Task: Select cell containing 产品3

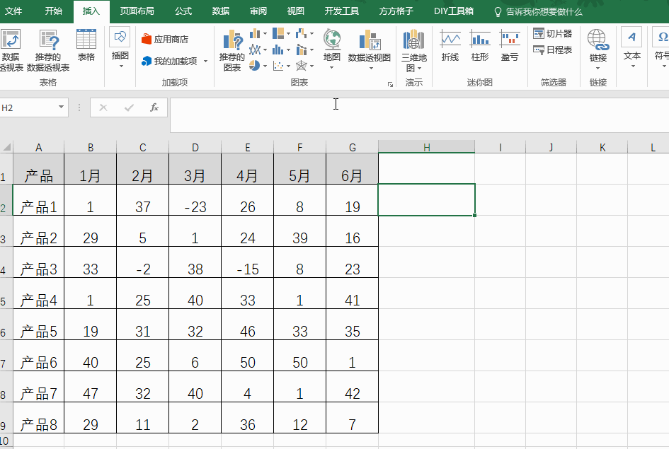Action: click(38, 262)
